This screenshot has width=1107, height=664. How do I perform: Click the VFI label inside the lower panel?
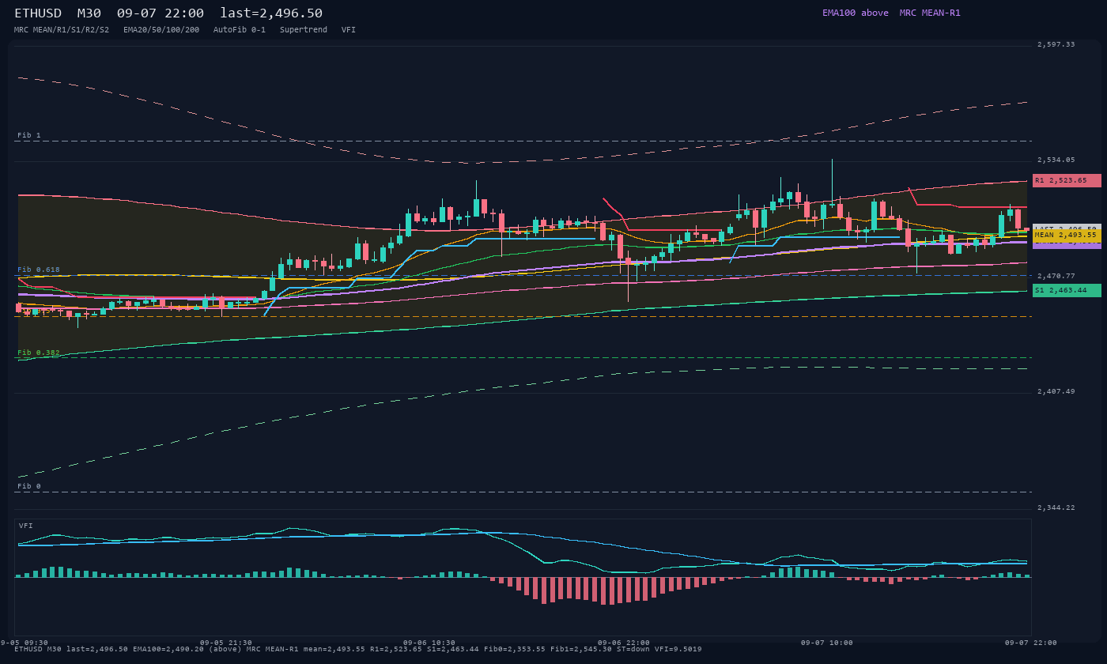(26, 526)
